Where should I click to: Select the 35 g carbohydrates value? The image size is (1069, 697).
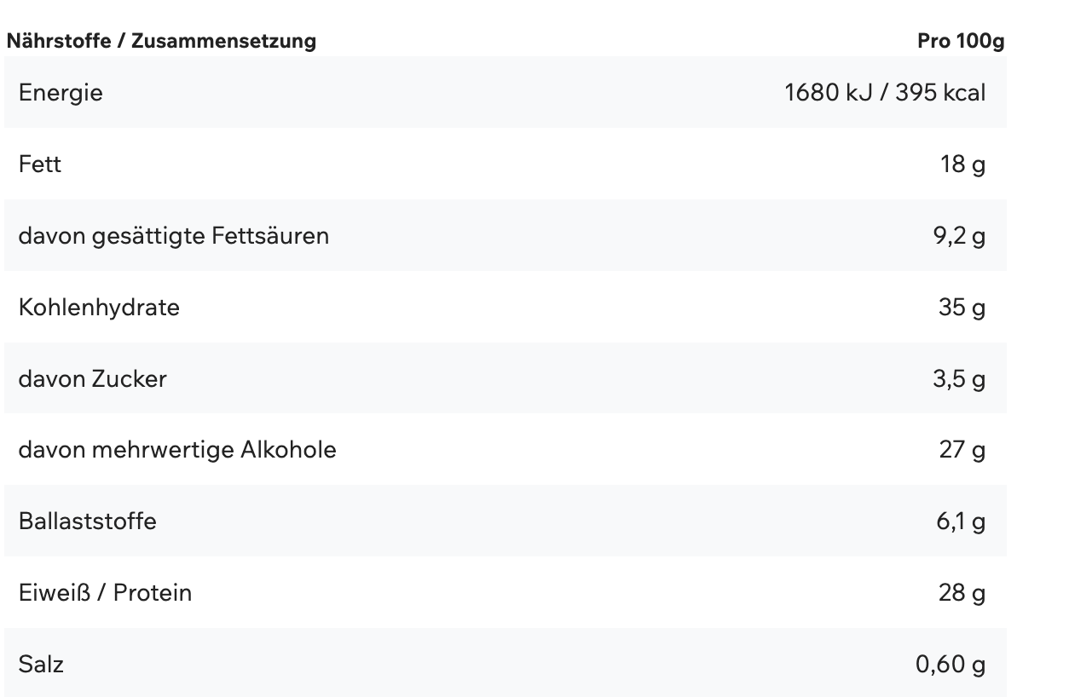(962, 307)
